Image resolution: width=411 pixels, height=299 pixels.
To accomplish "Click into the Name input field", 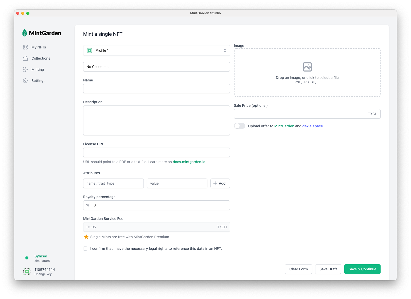I will 156,89.
